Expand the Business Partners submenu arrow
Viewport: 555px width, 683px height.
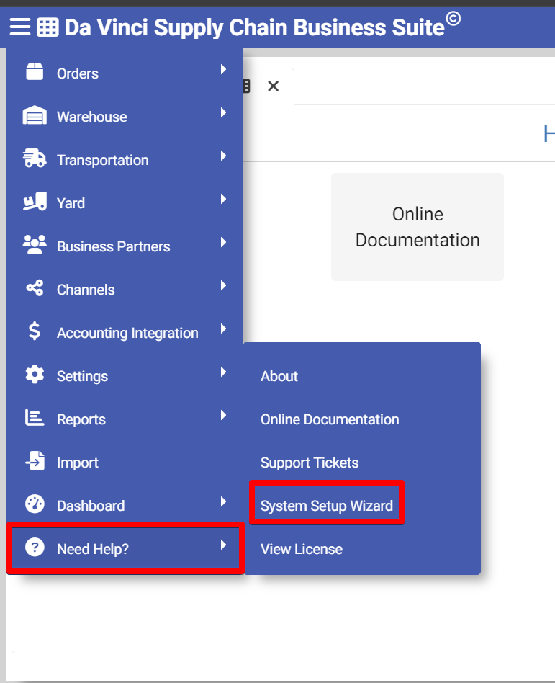(x=223, y=242)
